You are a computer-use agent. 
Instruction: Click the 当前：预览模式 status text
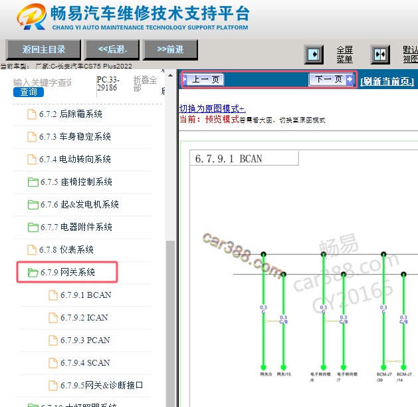[x=209, y=119]
